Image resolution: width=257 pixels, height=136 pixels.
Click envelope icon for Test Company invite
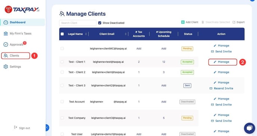click(x=212, y=121)
